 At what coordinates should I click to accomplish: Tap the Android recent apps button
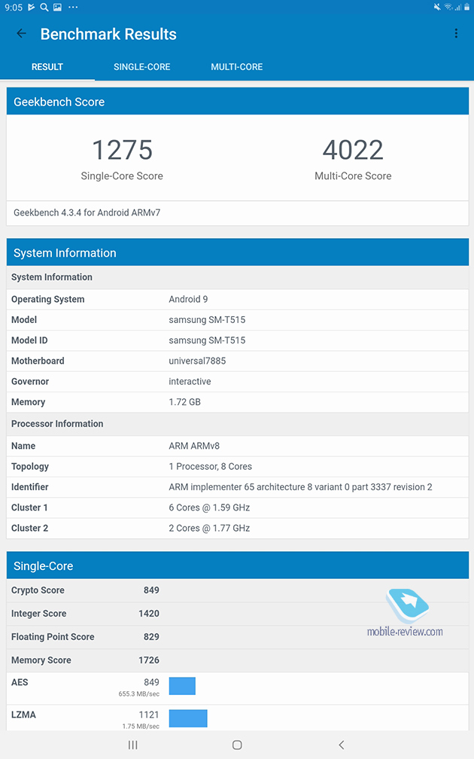pos(133,745)
